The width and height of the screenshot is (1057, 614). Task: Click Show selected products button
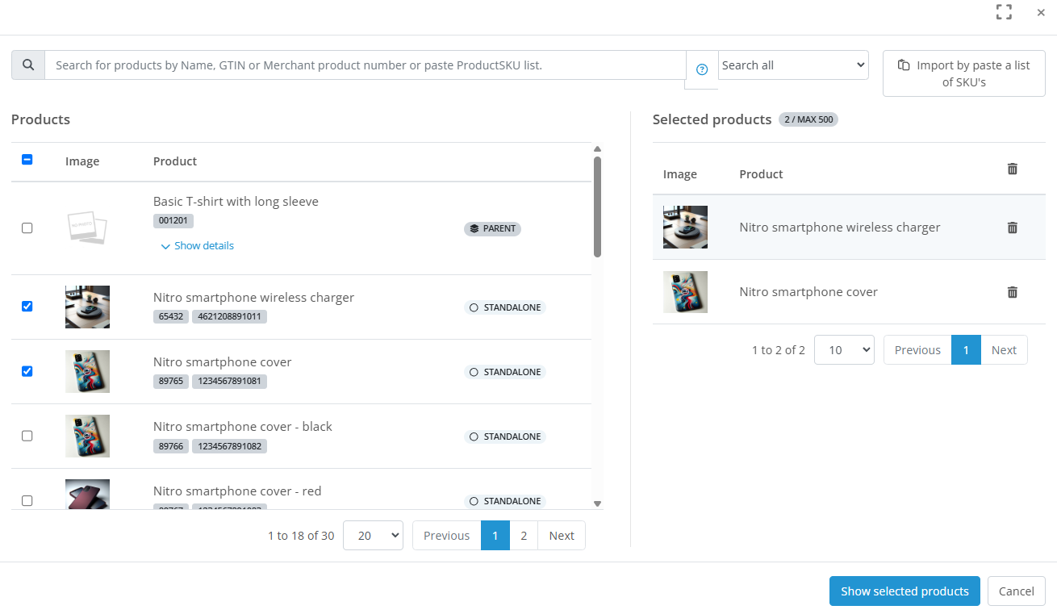click(905, 591)
